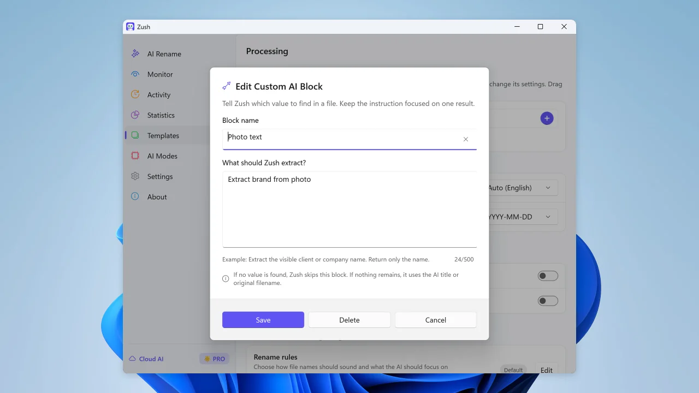Click the purple plus add block button

point(547,118)
